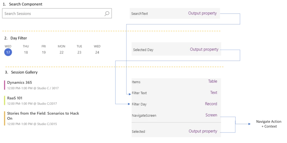Pick Wednesday 24 date

click(97, 52)
